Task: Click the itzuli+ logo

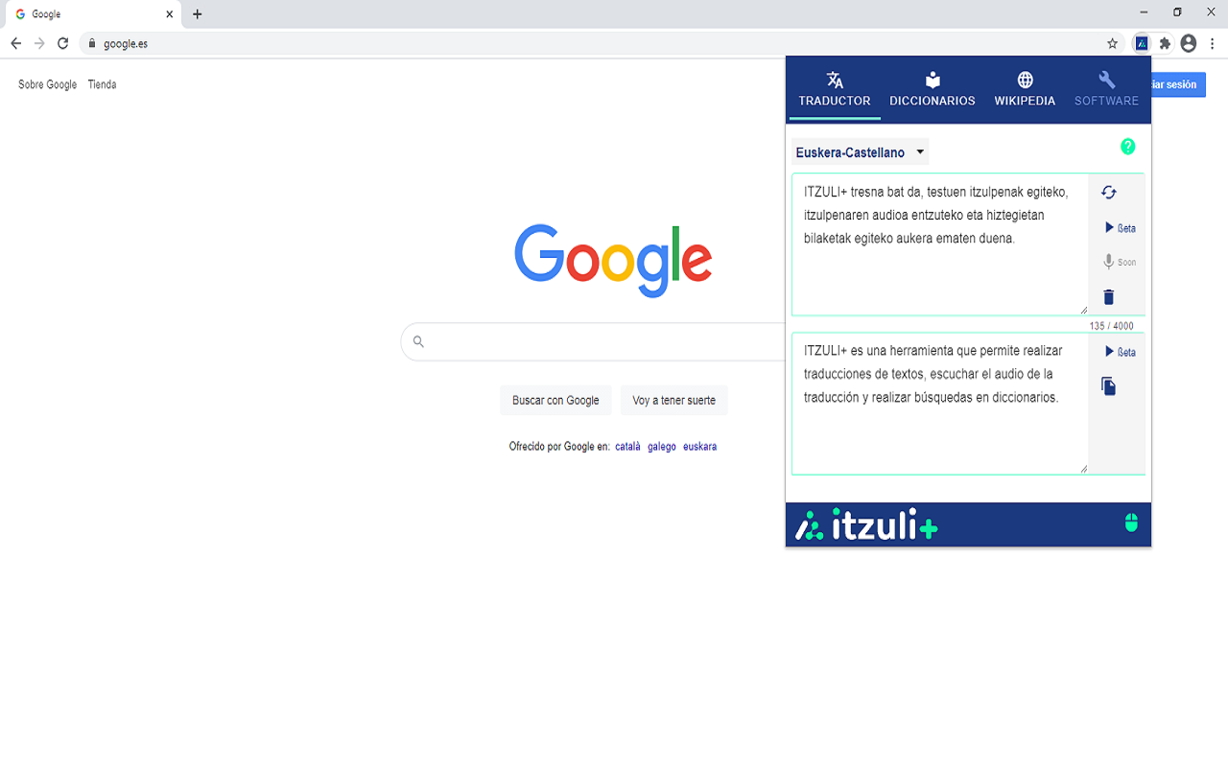Action: click(x=864, y=524)
